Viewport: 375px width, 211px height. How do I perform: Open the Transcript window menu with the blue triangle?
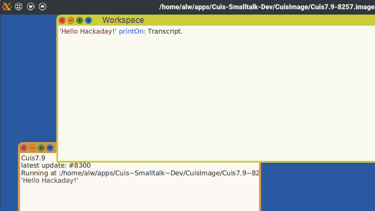coord(50,148)
